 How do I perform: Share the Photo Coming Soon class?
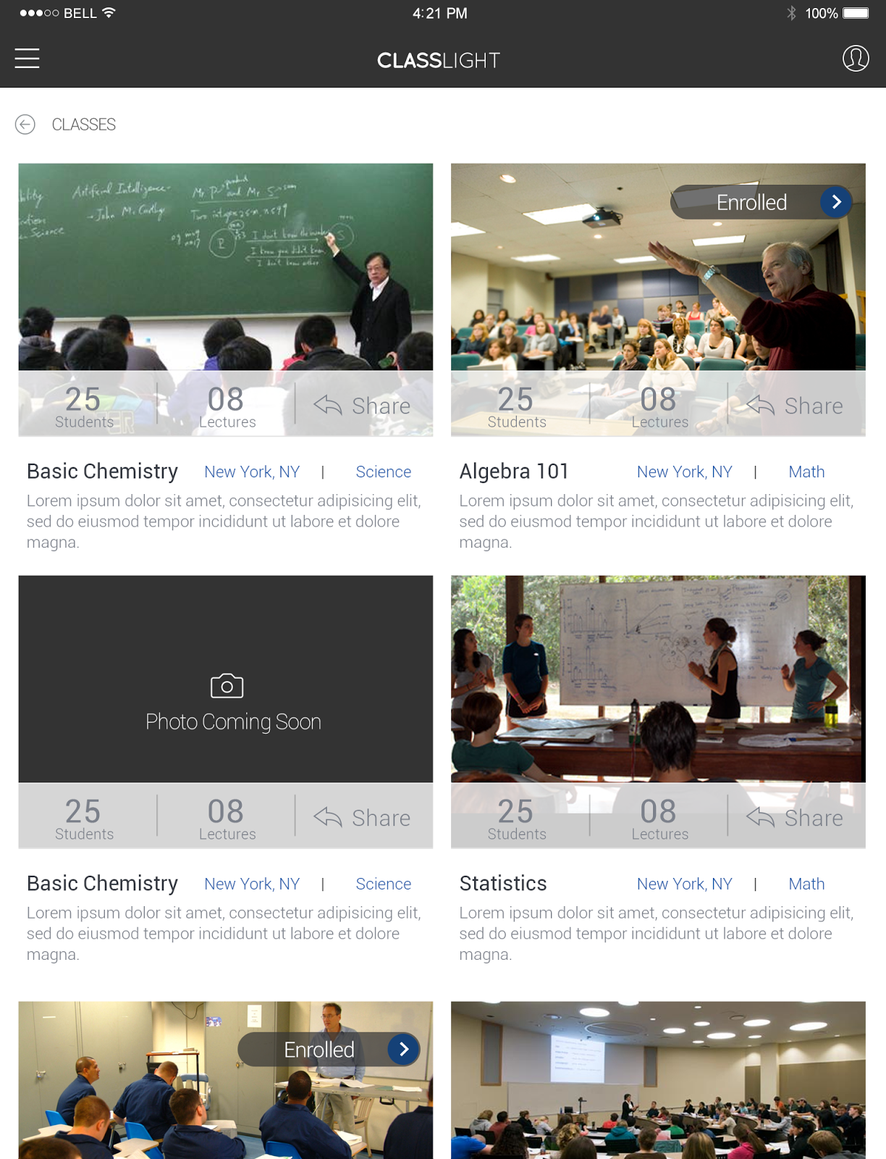pos(363,818)
